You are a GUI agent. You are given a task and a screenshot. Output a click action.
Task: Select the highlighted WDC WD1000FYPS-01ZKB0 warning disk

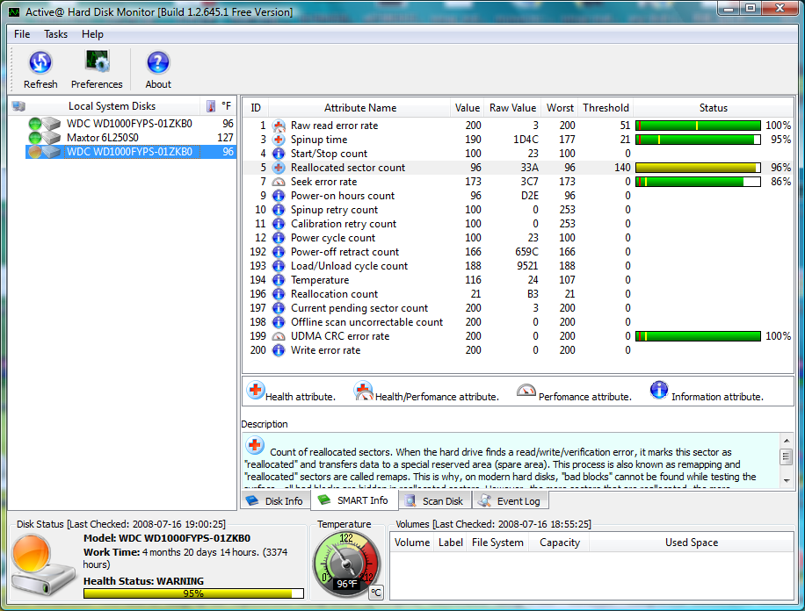[x=129, y=152]
